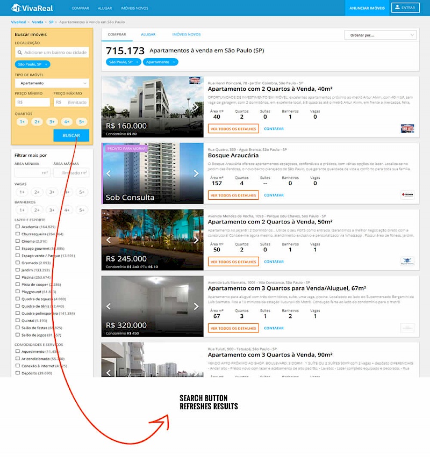Enable the Piscina filter checkbox
Viewport: 430px width, 457px height.
point(18,277)
